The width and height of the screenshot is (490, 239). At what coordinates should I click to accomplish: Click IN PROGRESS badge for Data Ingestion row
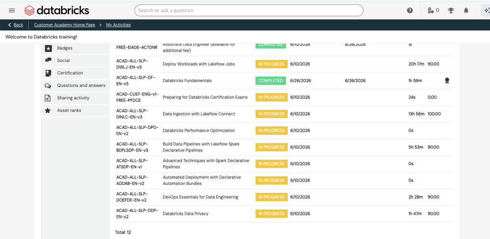(272, 114)
